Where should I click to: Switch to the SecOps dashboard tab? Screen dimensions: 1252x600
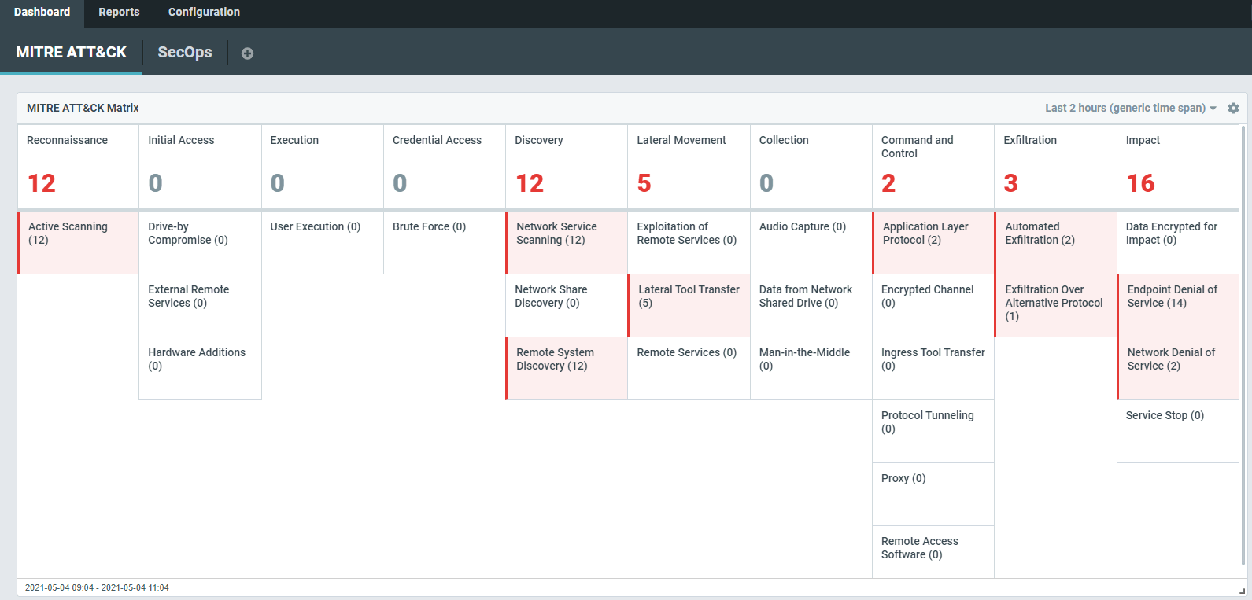click(185, 53)
